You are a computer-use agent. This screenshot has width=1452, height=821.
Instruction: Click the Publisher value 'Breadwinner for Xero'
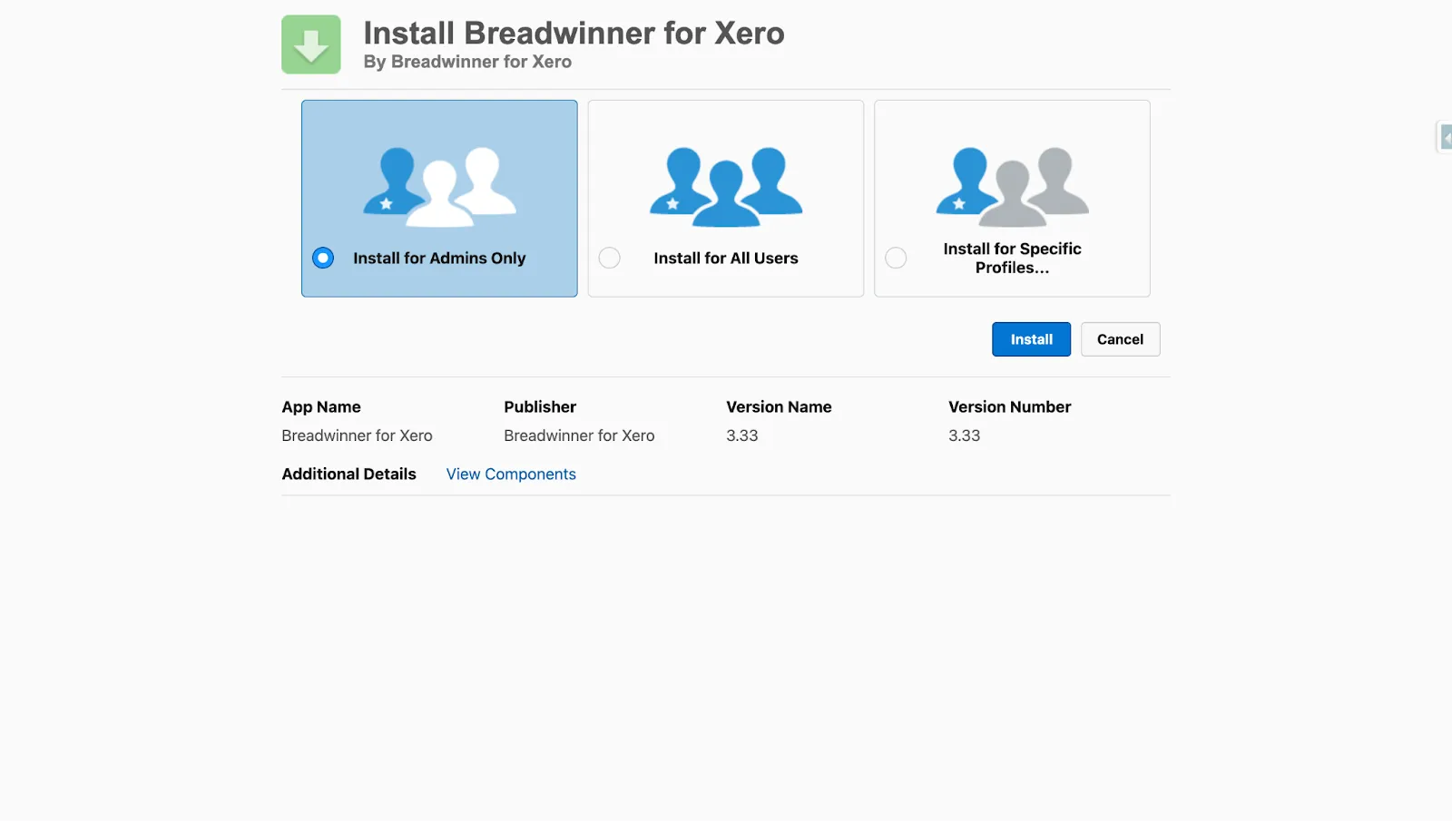coord(579,435)
